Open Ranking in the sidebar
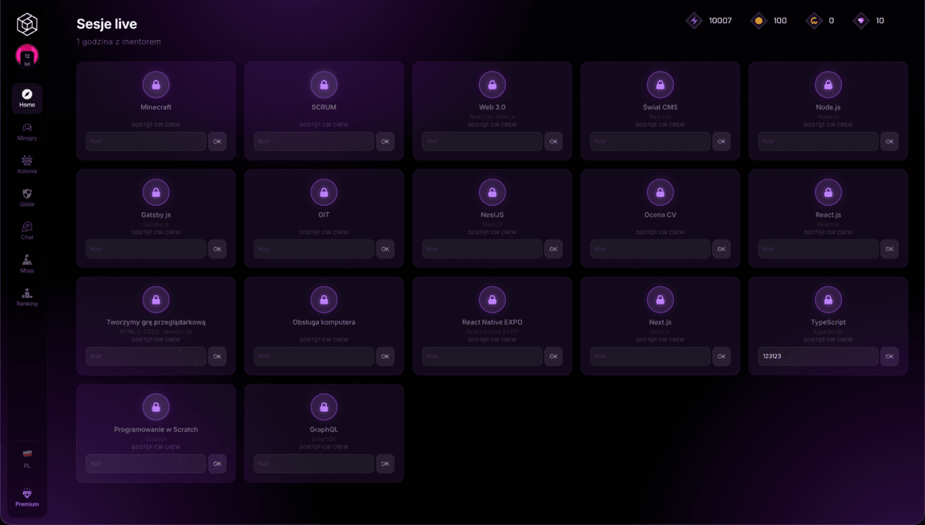The height and width of the screenshot is (525, 925). 27,297
